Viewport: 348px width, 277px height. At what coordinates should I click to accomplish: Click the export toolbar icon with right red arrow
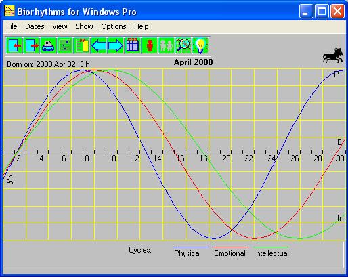[x=31, y=46]
